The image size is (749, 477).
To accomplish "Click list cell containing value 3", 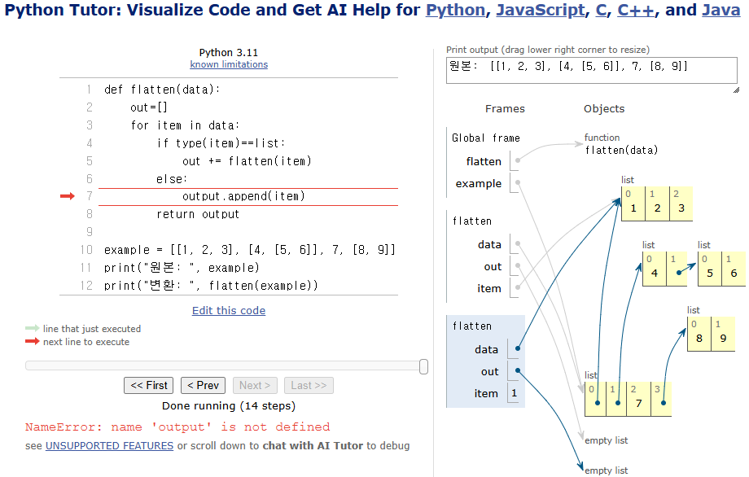I will tap(681, 203).
